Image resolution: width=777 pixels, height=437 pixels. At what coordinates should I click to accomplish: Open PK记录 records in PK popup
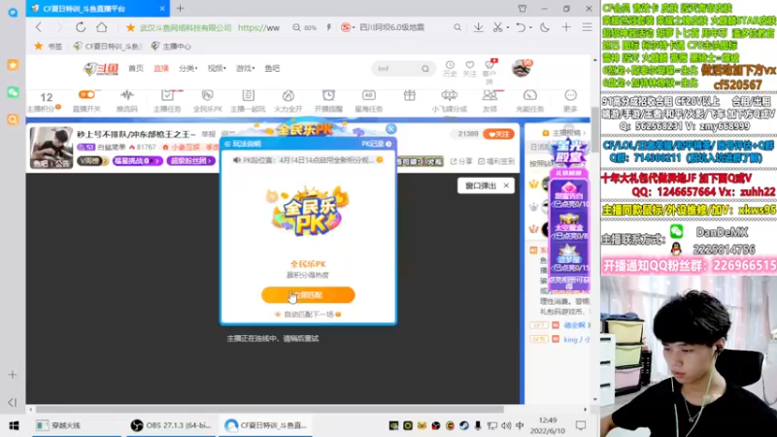377,144
